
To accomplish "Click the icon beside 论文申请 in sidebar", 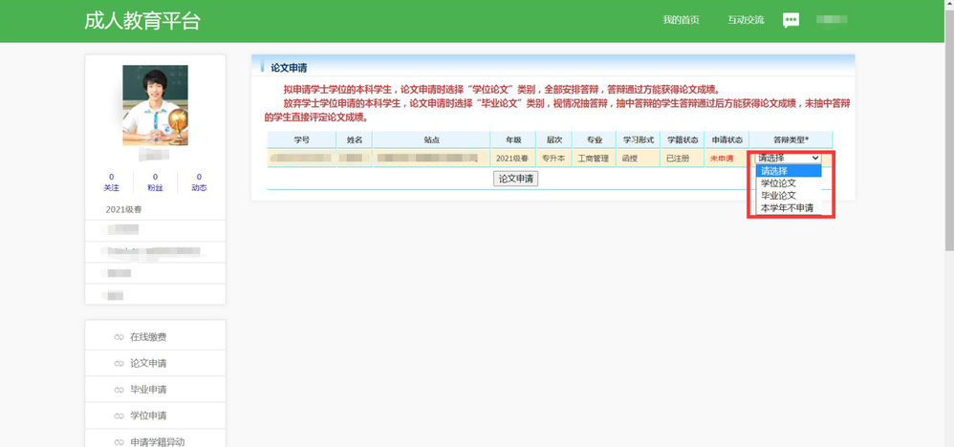I will [x=119, y=363].
